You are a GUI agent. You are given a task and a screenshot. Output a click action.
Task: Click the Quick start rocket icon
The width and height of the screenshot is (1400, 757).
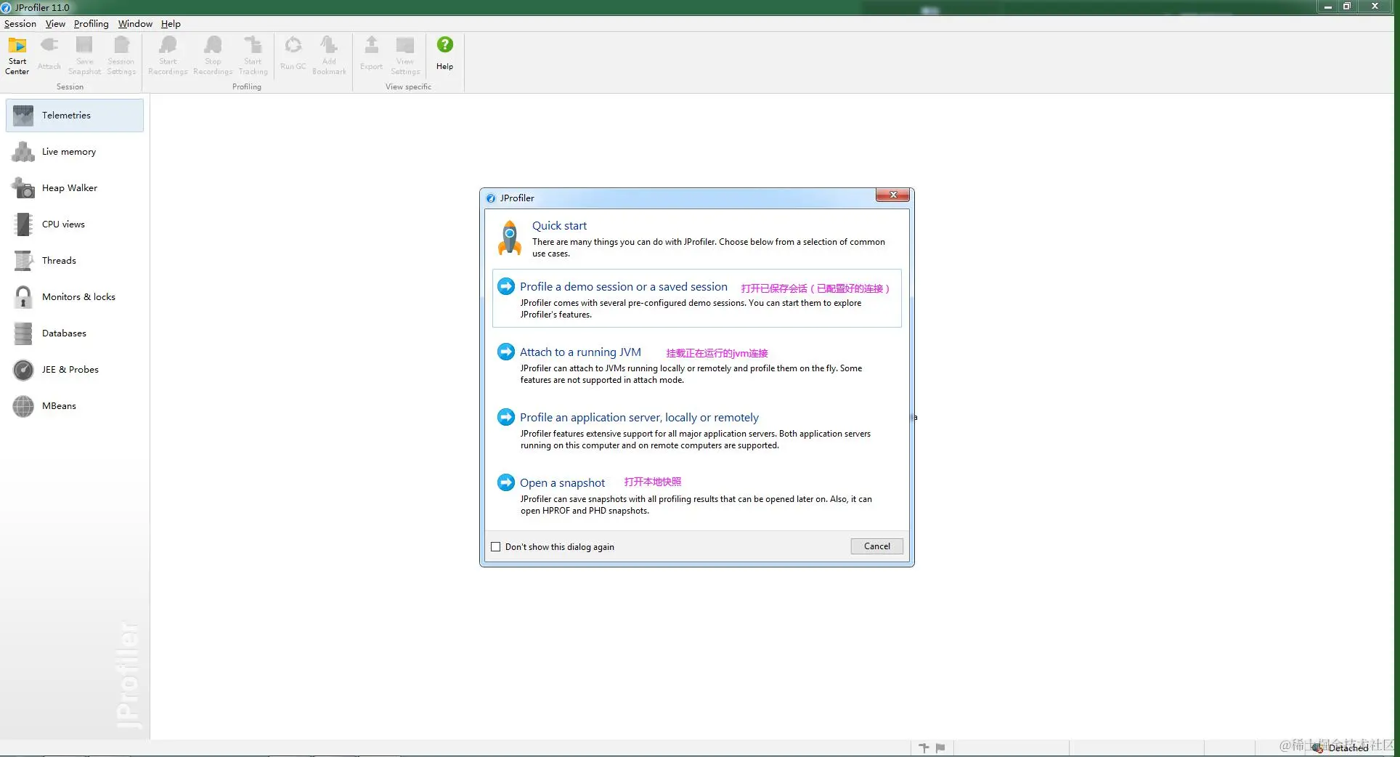coord(510,238)
